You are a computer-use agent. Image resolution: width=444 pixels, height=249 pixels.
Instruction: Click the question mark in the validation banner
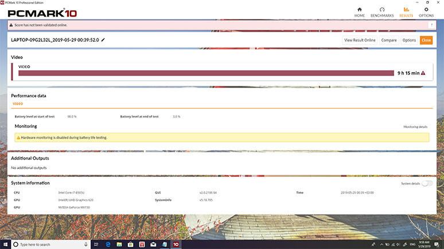pos(431,25)
